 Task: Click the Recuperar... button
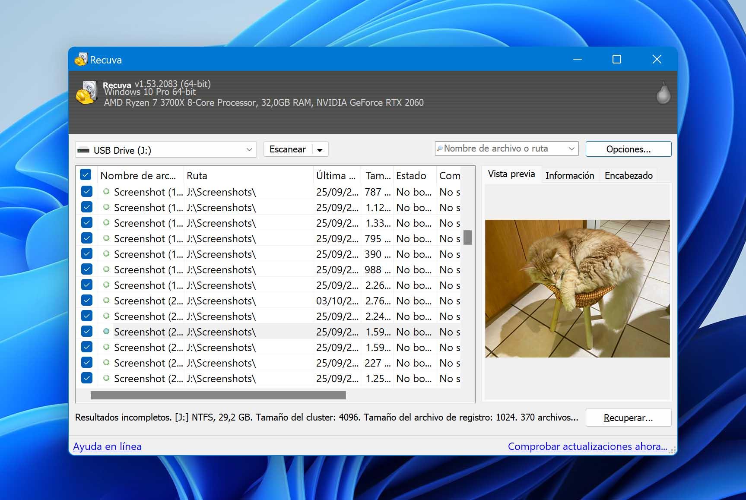(x=629, y=418)
